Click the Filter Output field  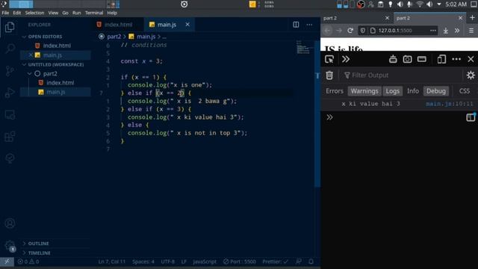402,75
